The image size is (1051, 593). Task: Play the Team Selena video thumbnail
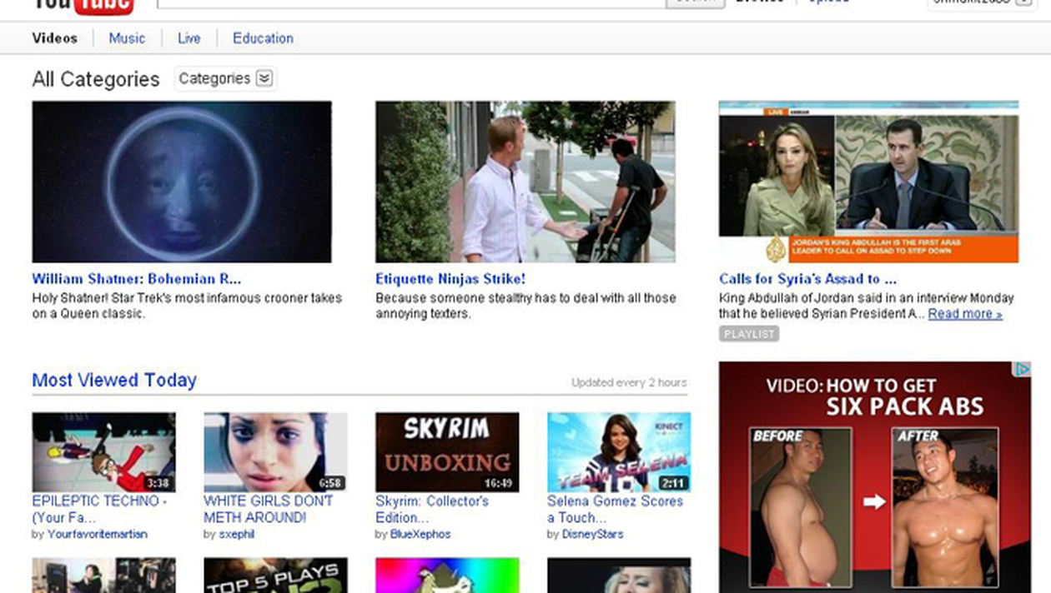(x=618, y=452)
